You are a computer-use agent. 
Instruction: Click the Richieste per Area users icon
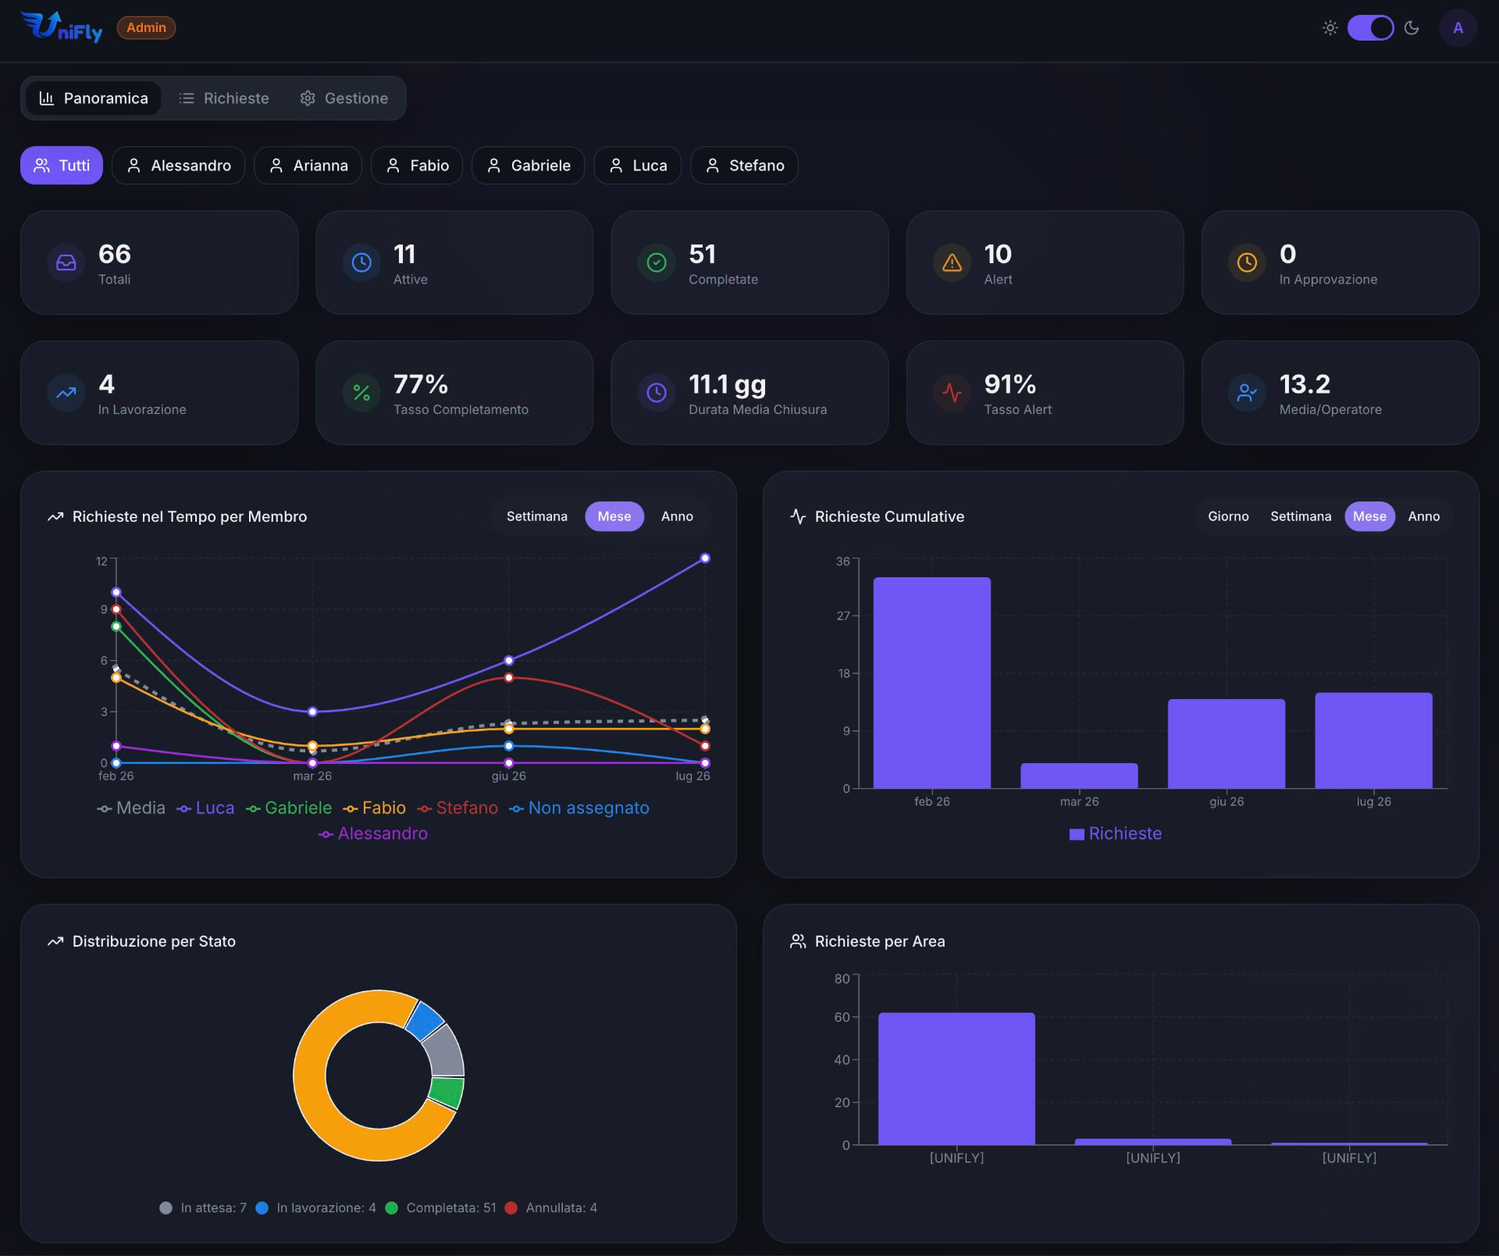tap(798, 941)
